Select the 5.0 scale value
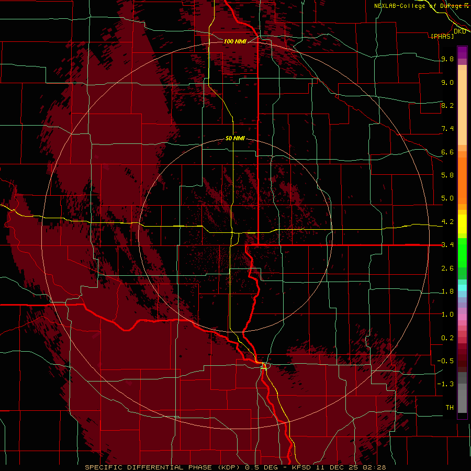471x471 pixels. [x=447, y=198]
